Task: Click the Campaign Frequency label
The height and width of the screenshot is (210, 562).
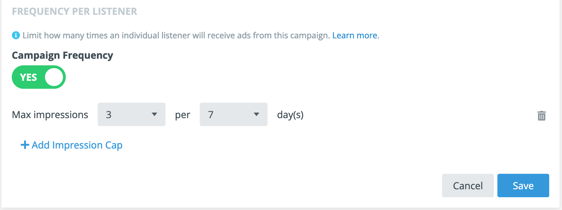Action: [62, 55]
